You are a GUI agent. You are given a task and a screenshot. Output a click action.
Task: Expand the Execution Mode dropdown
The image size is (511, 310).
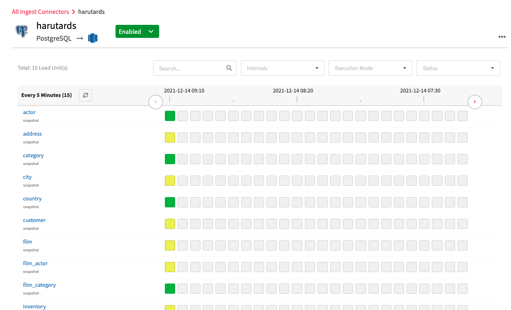click(x=370, y=68)
